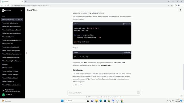The width and height of the screenshot is (184, 103).
Task: Give the response a thumbs down
Action: click(78, 85)
